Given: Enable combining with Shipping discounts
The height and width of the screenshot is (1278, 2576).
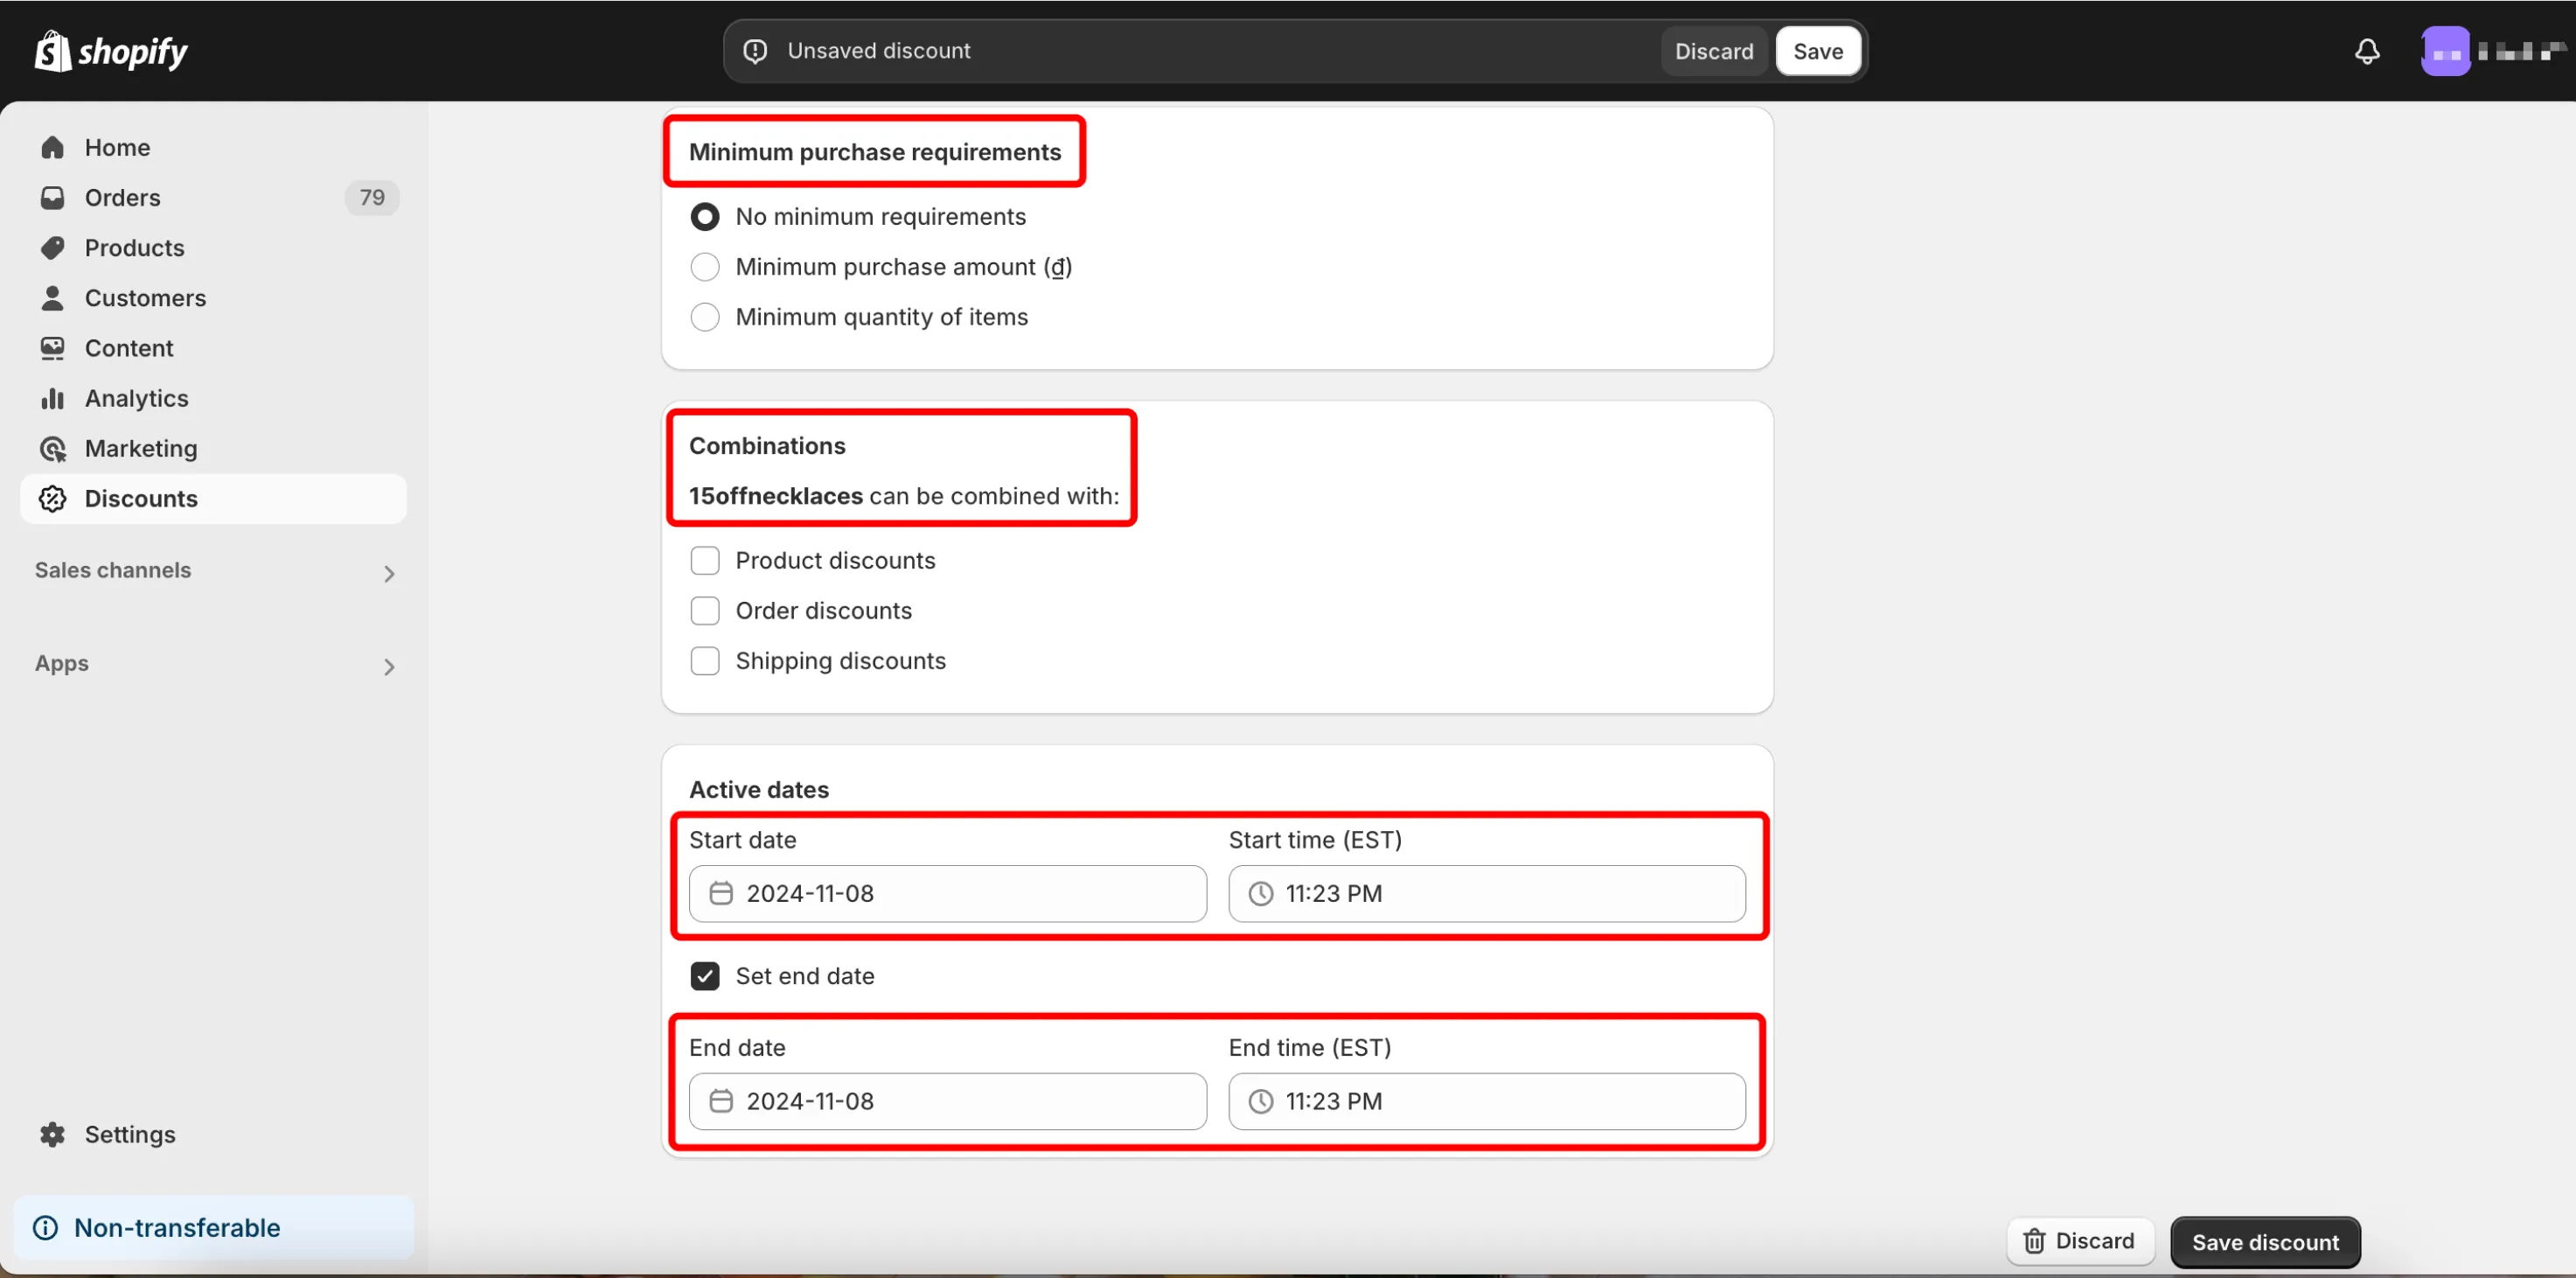Looking at the screenshot, I should point(705,661).
